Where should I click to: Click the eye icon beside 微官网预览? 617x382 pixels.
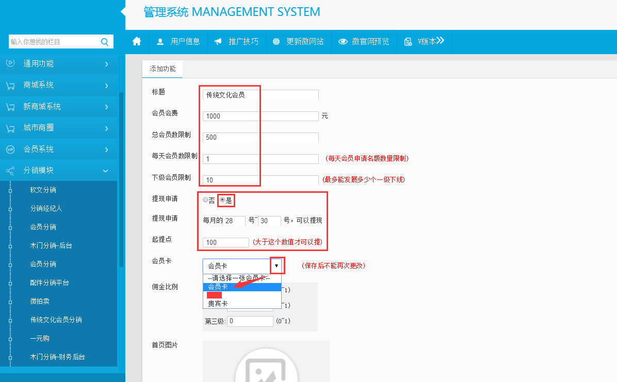coord(343,42)
